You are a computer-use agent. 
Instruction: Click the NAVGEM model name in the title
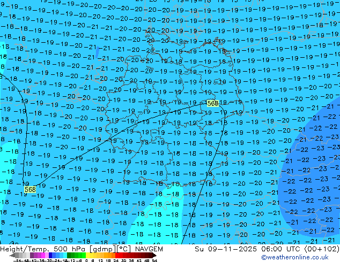coord(149,249)
